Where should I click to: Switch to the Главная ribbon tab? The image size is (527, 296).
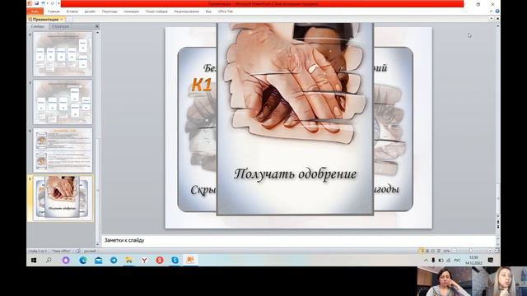(x=54, y=12)
